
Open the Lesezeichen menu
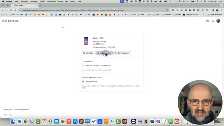51,1
